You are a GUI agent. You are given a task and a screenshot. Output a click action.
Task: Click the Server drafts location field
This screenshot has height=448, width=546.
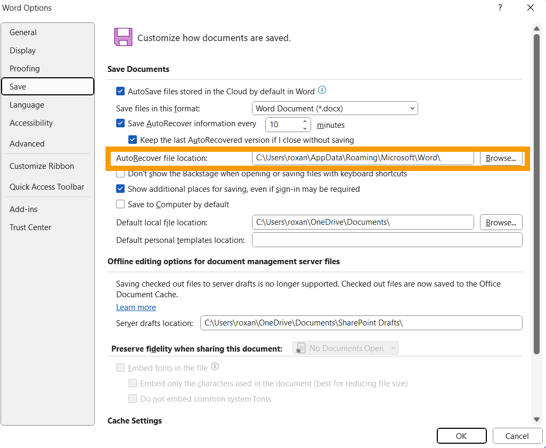361,323
